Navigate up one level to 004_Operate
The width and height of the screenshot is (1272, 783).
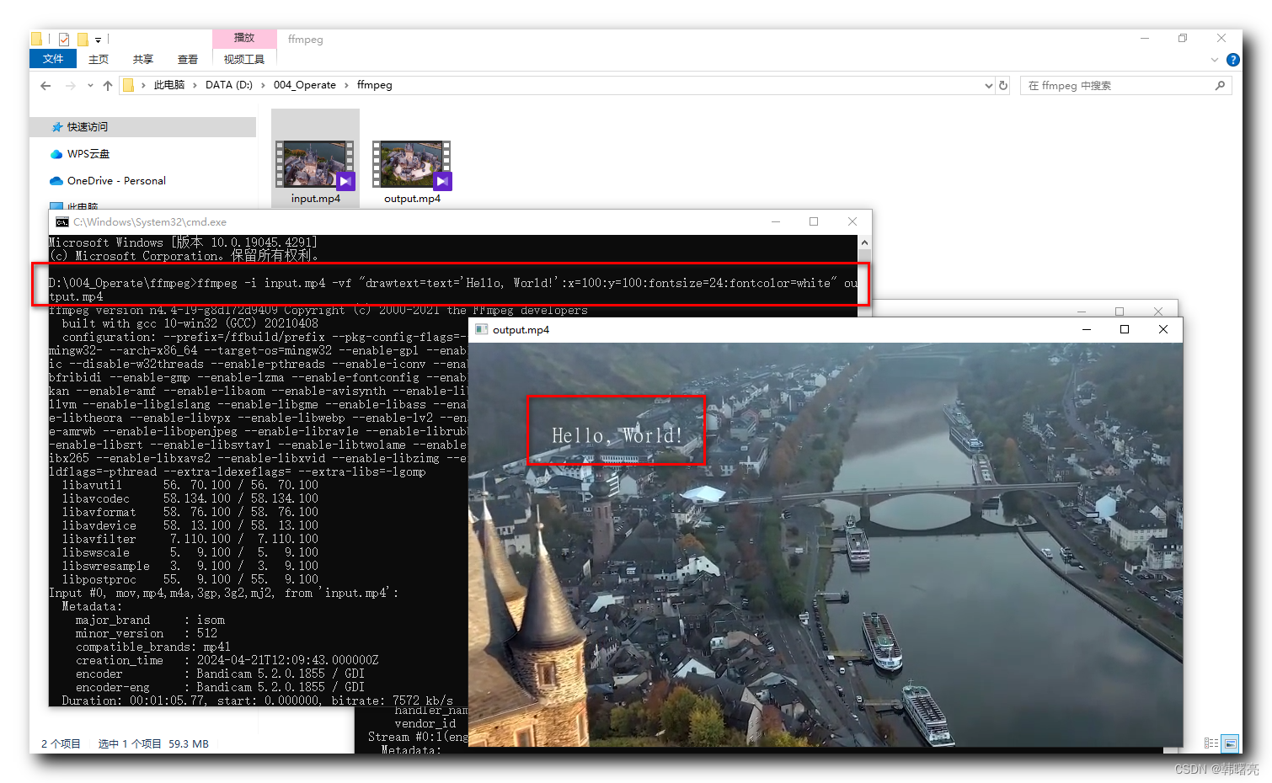click(x=108, y=85)
